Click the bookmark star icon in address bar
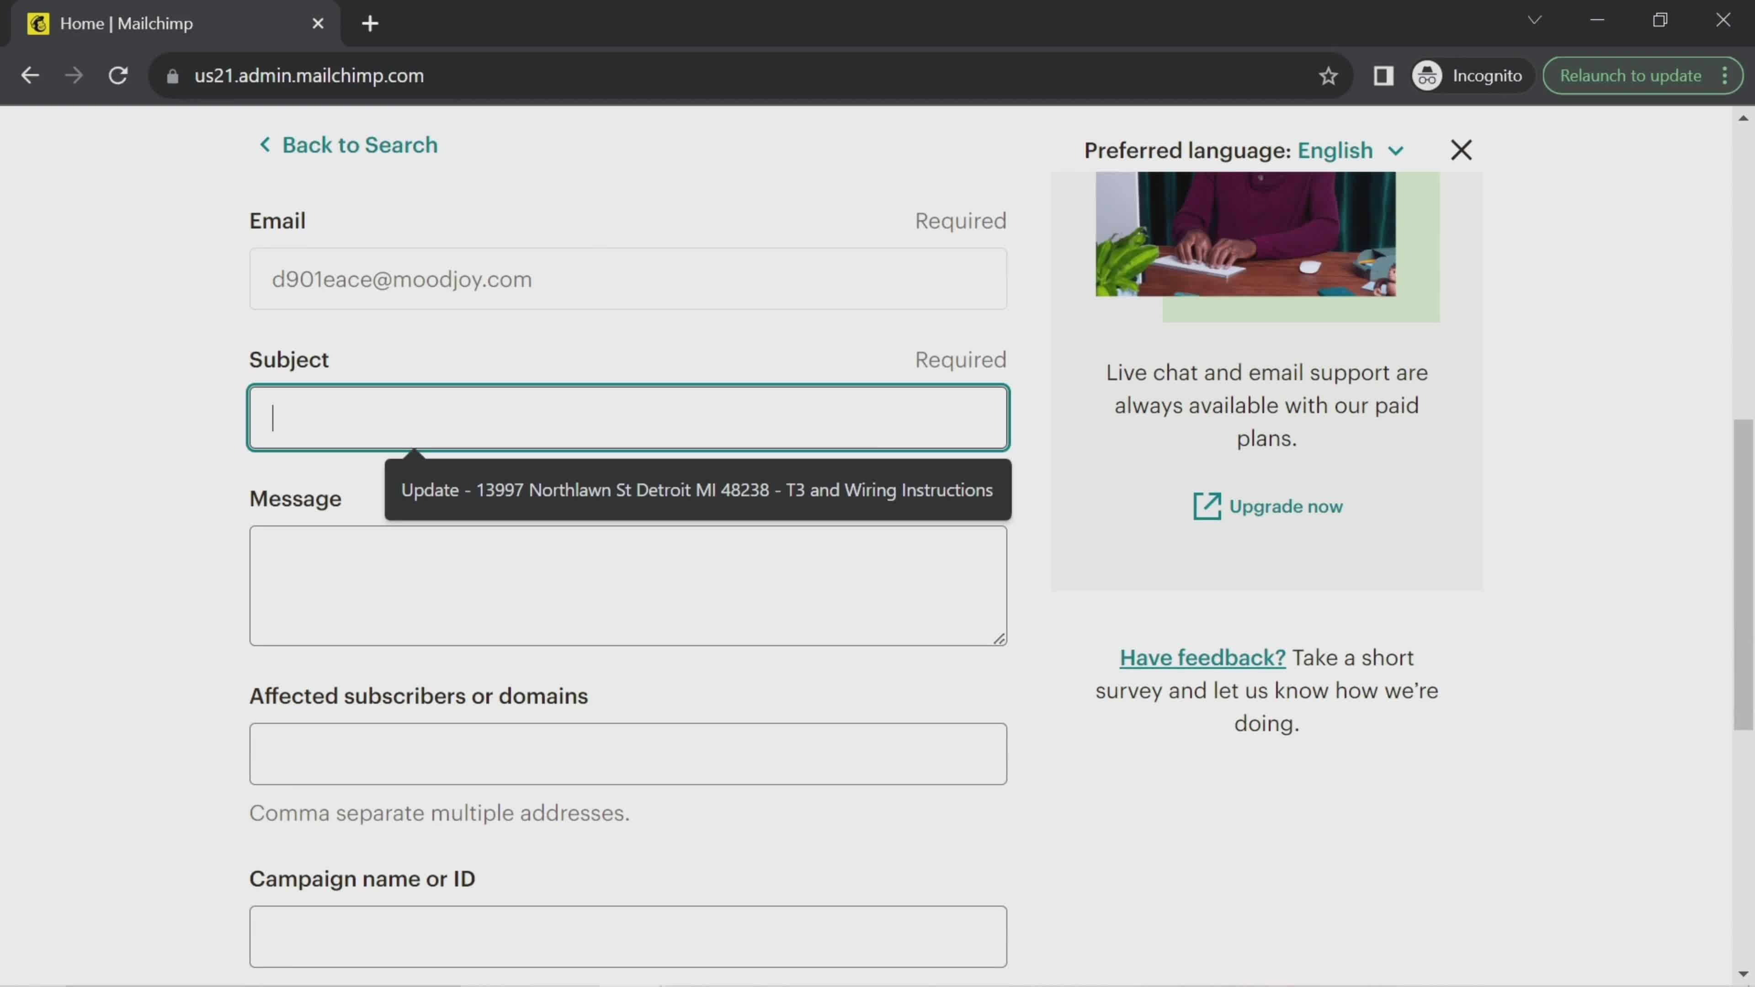This screenshot has height=987, width=1755. [1328, 76]
